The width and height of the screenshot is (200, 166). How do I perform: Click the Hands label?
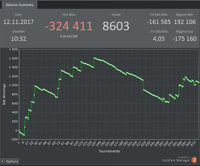click(x=116, y=15)
